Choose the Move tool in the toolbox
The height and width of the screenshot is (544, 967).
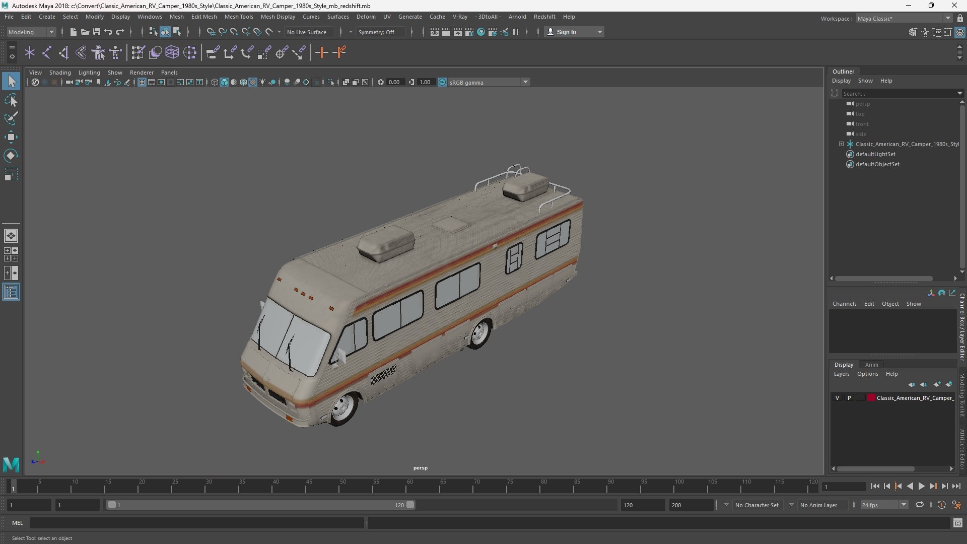(11, 137)
